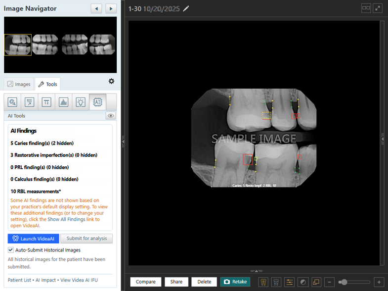Uncheck Auto-Submit Historical Images

pyautogui.click(x=11, y=250)
